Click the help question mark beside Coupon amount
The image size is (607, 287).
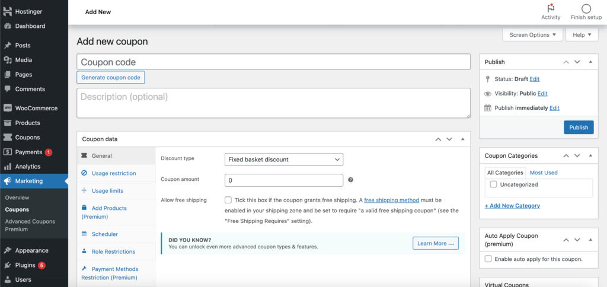tap(350, 180)
